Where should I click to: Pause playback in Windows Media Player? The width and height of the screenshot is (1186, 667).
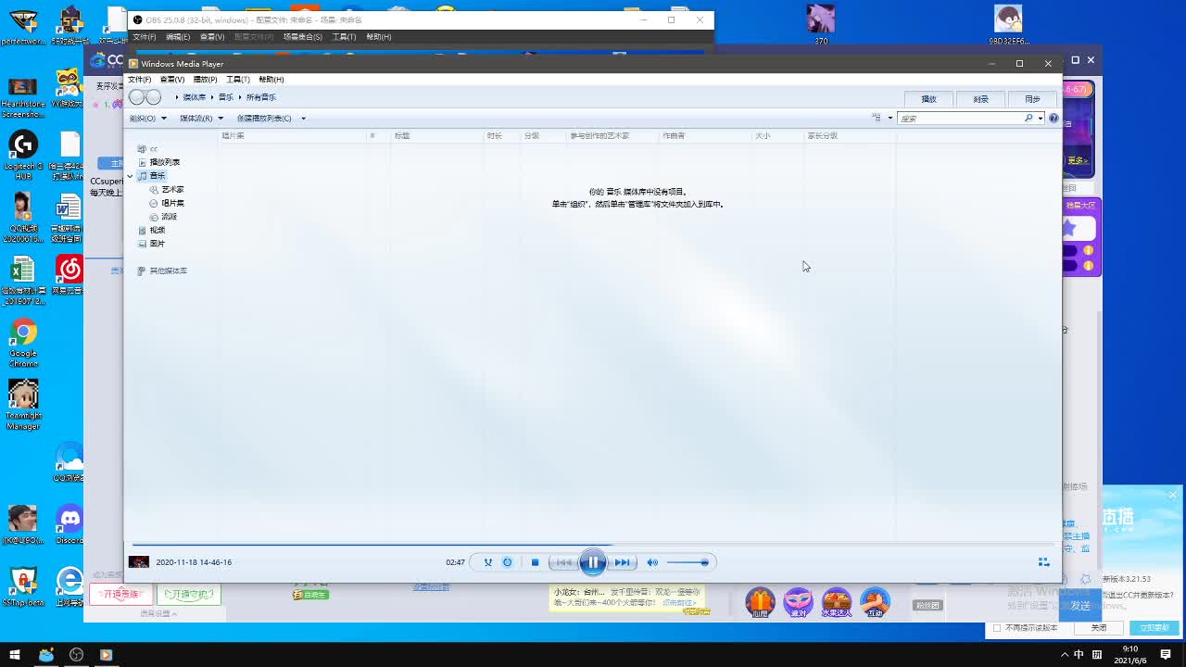point(593,562)
